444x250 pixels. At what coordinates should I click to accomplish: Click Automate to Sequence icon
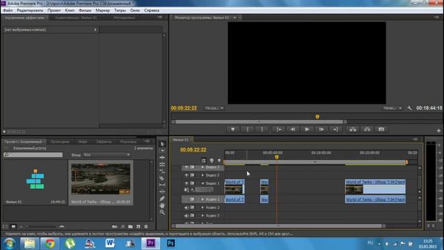pos(114,226)
